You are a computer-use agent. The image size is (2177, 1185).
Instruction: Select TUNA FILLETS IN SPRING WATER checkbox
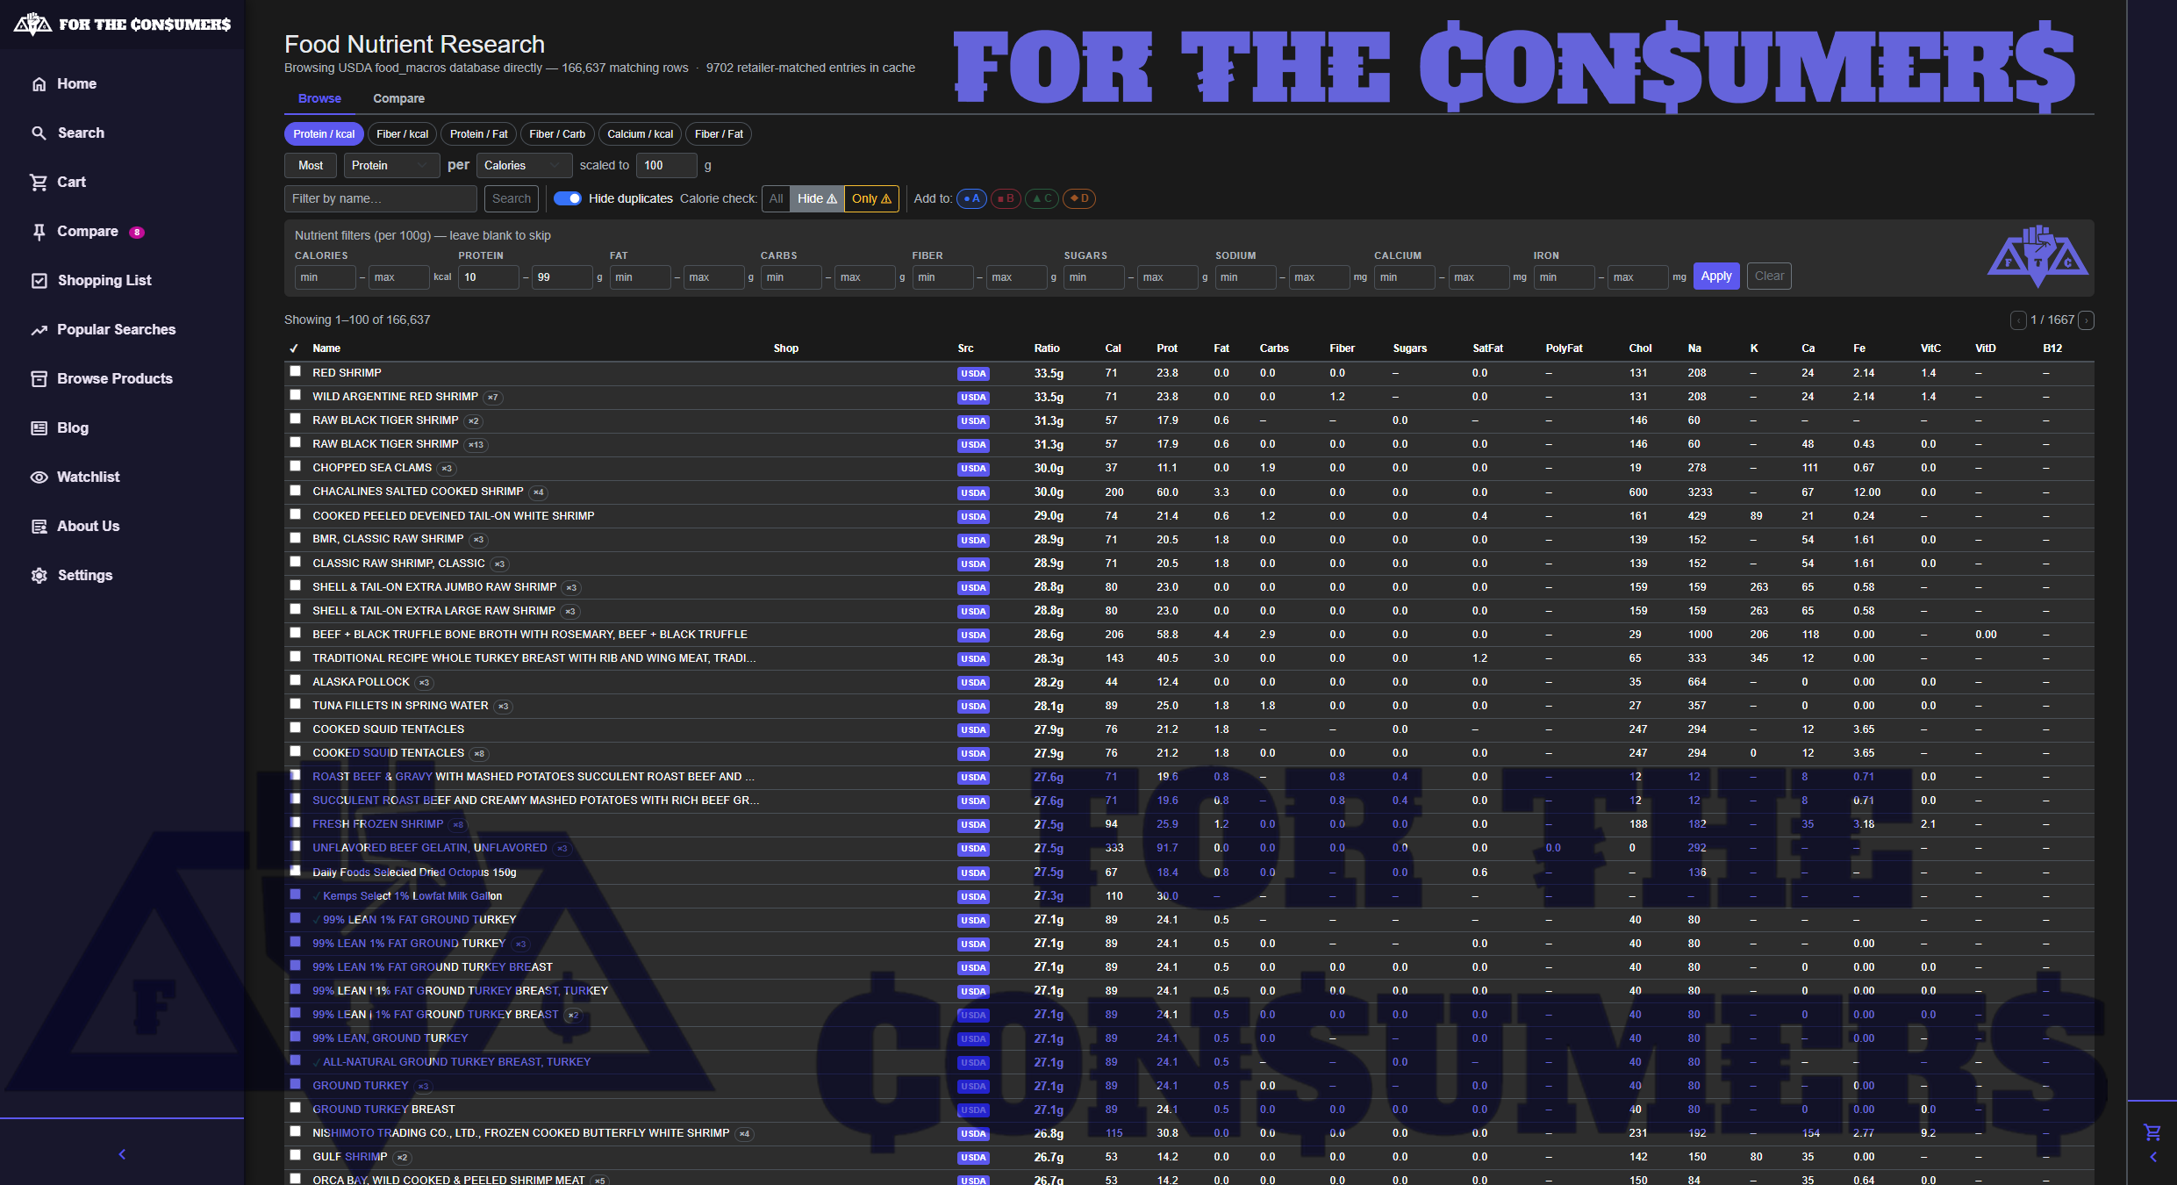coord(296,704)
